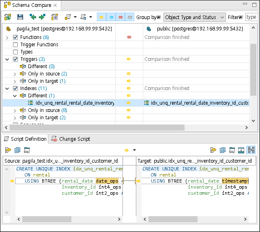Click Schema Compare tab title

32,5
